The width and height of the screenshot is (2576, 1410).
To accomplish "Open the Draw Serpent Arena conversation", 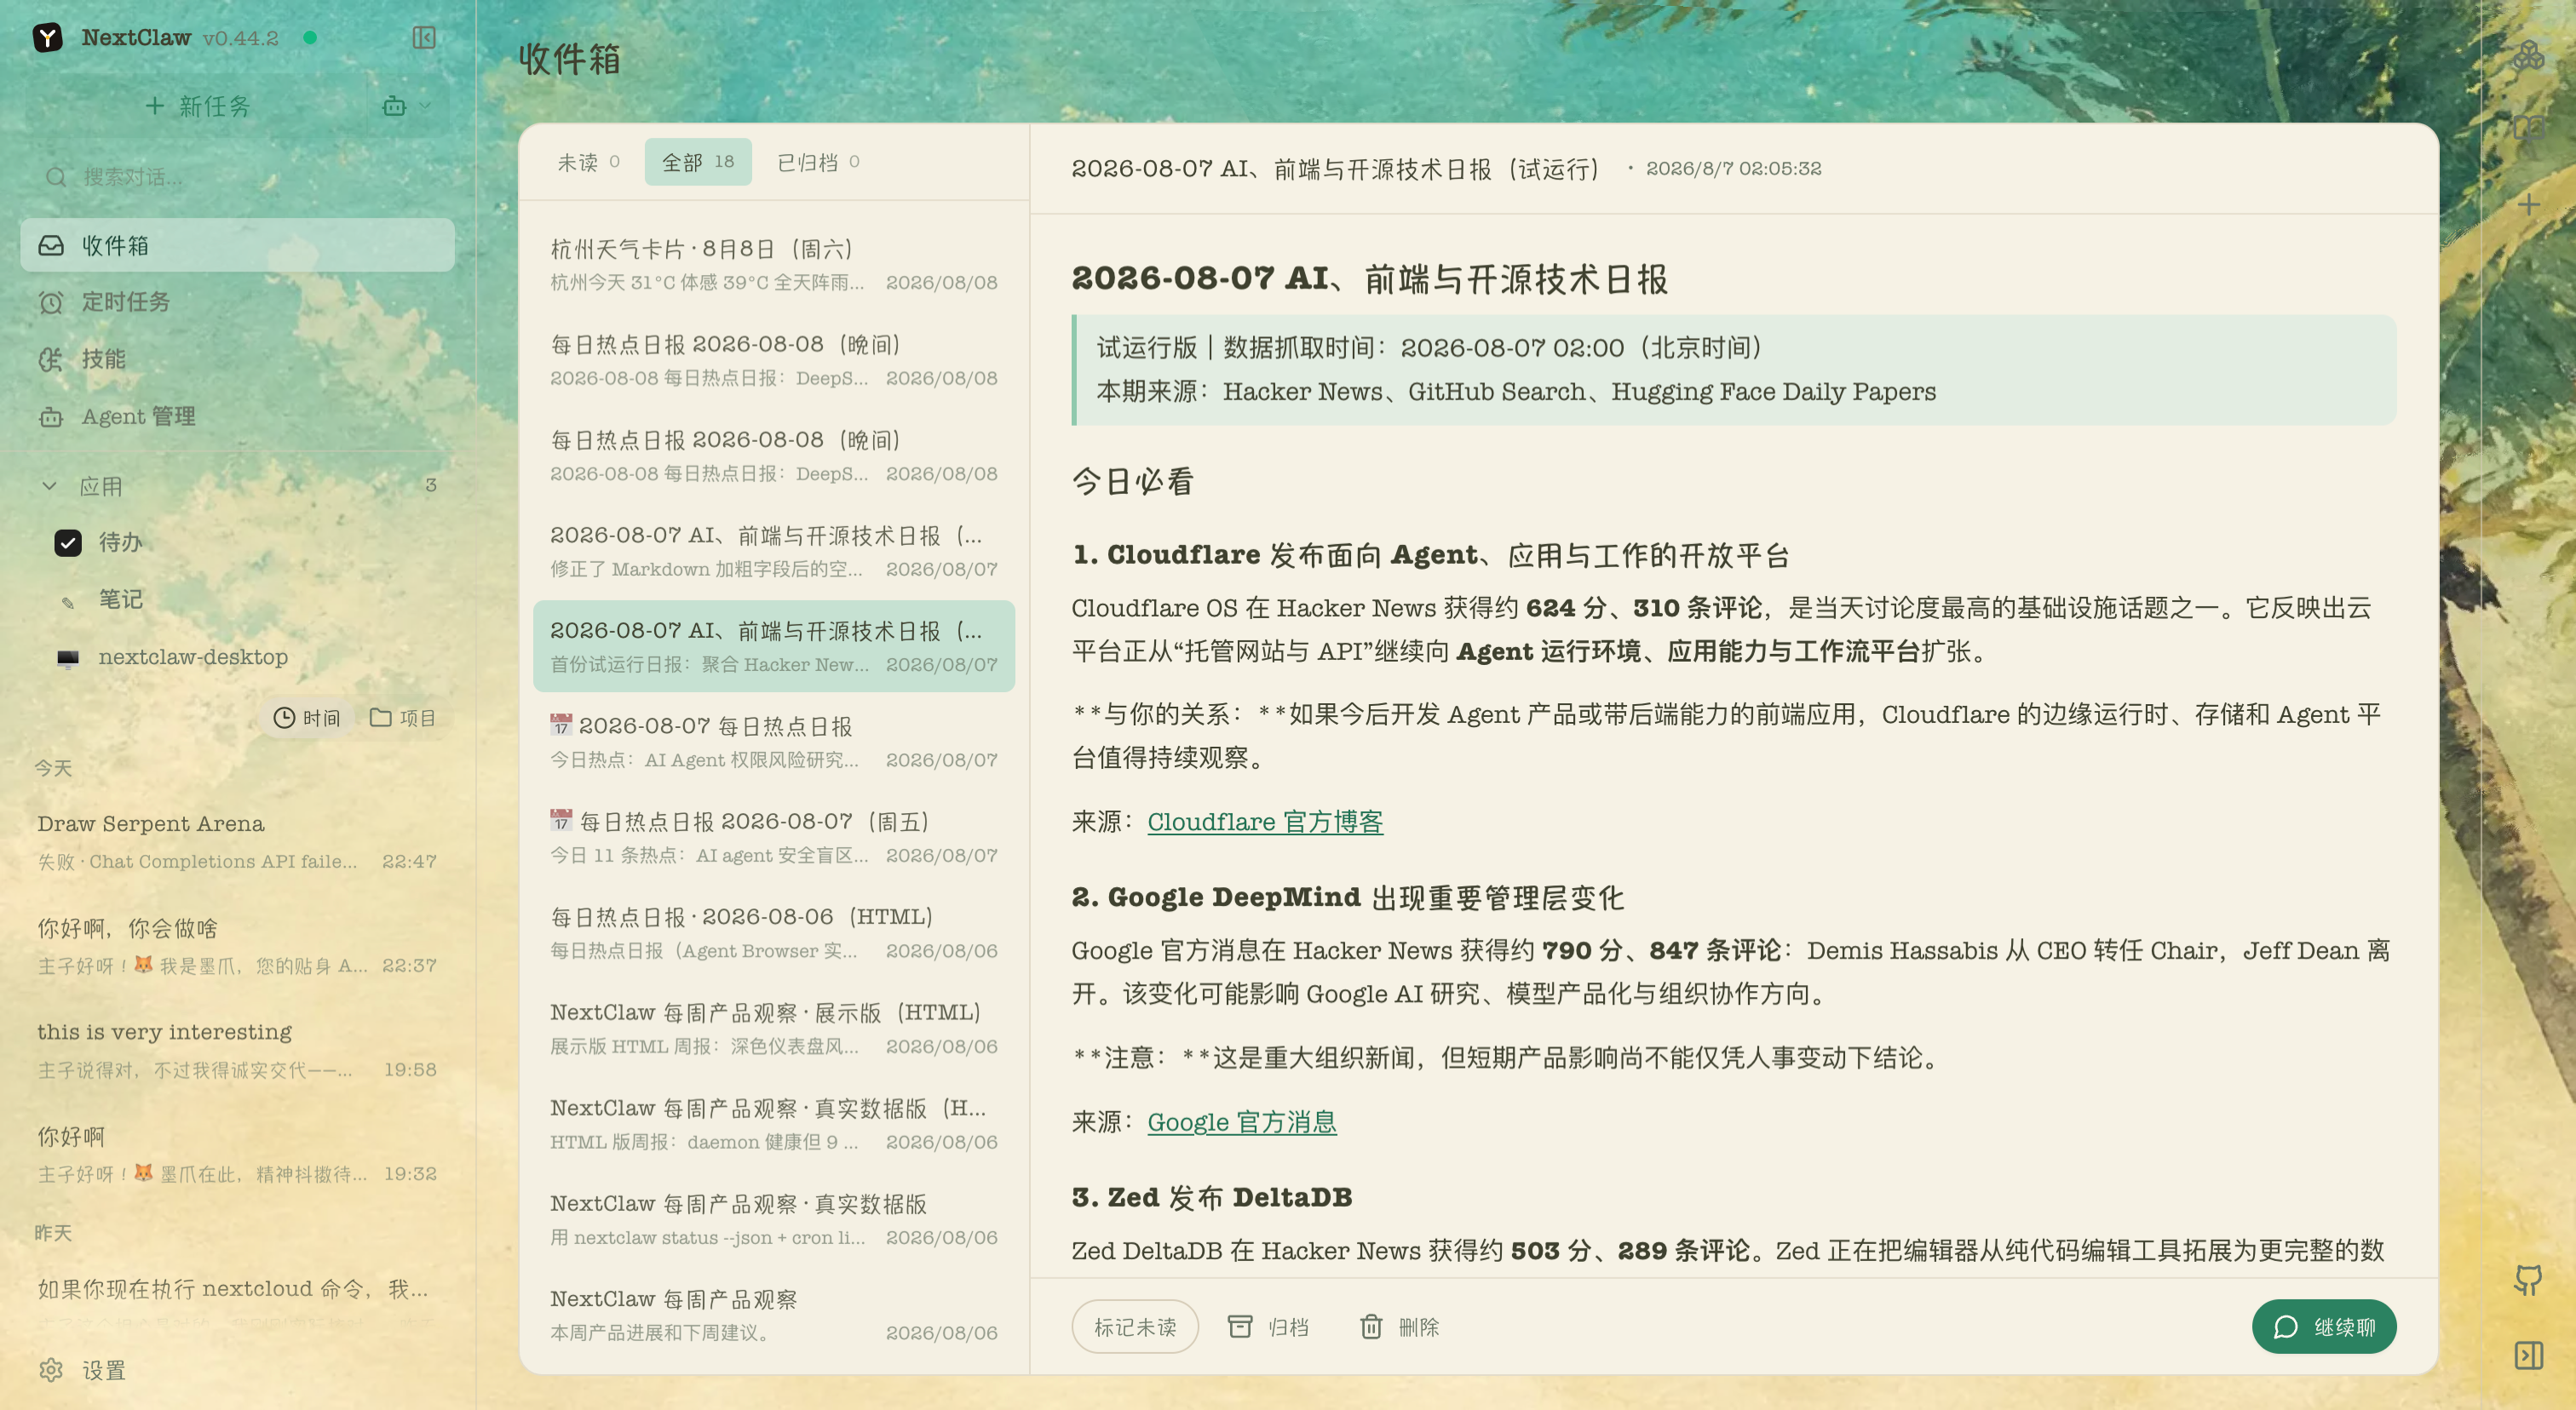I will 237,841.
